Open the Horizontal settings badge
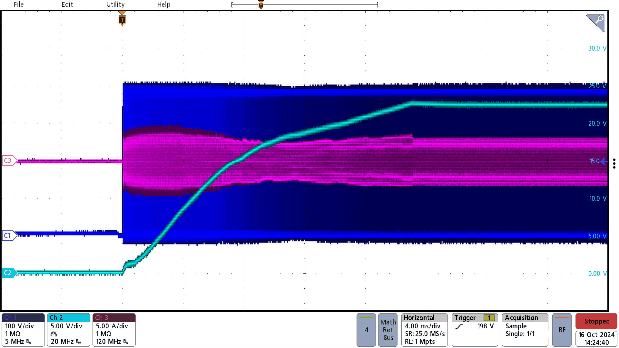This screenshot has width=619, height=348. [x=425, y=330]
